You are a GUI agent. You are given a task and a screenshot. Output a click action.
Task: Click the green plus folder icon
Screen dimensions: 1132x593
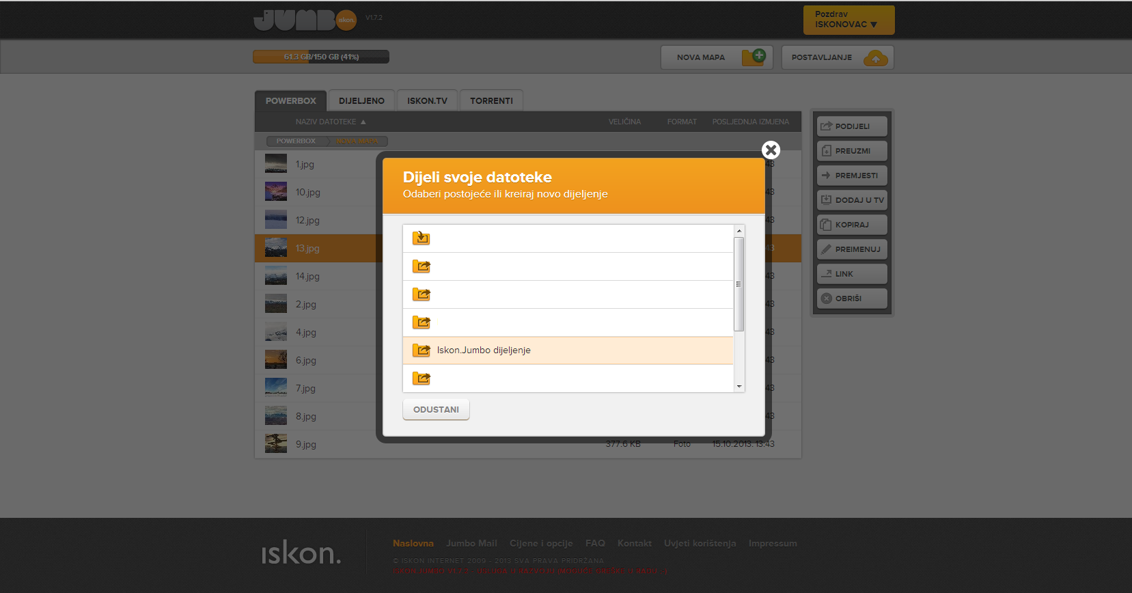pyautogui.click(x=754, y=57)
